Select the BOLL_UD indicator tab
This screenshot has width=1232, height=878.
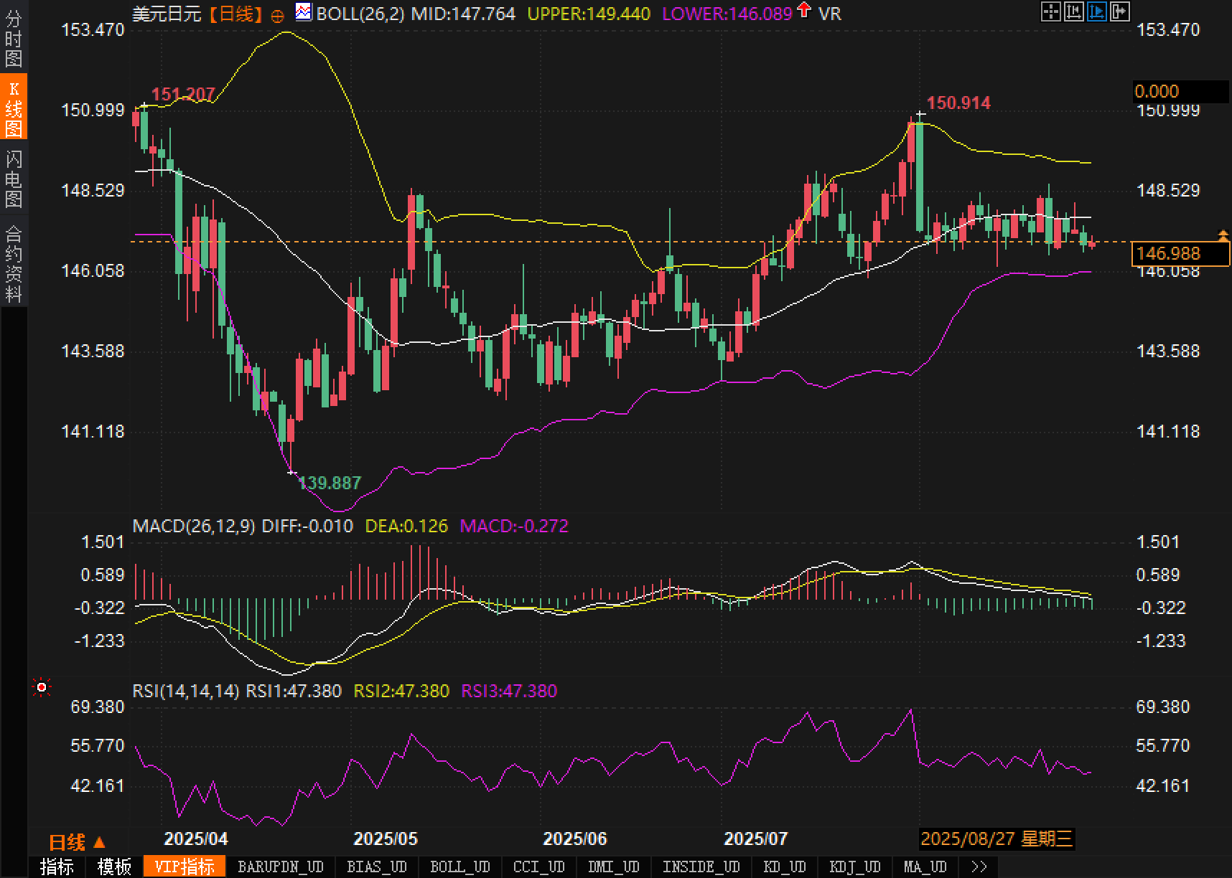point(460,867)
